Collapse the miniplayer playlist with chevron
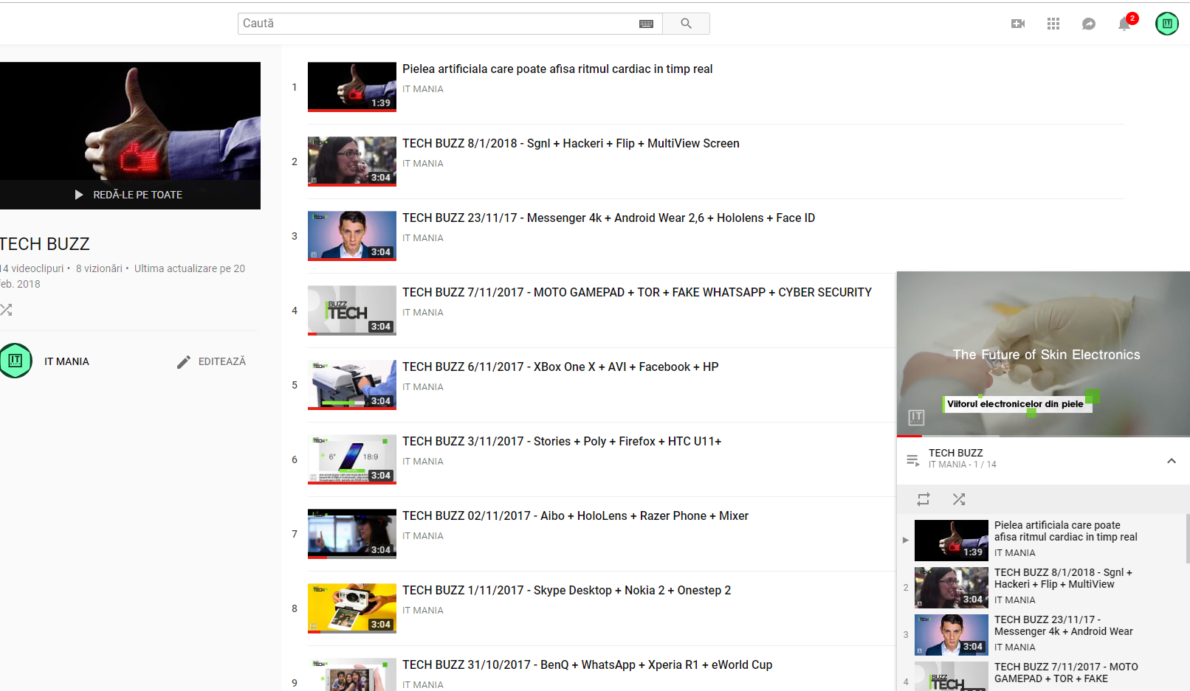The image size is (1190, 691). click(x=1172, y=461)
